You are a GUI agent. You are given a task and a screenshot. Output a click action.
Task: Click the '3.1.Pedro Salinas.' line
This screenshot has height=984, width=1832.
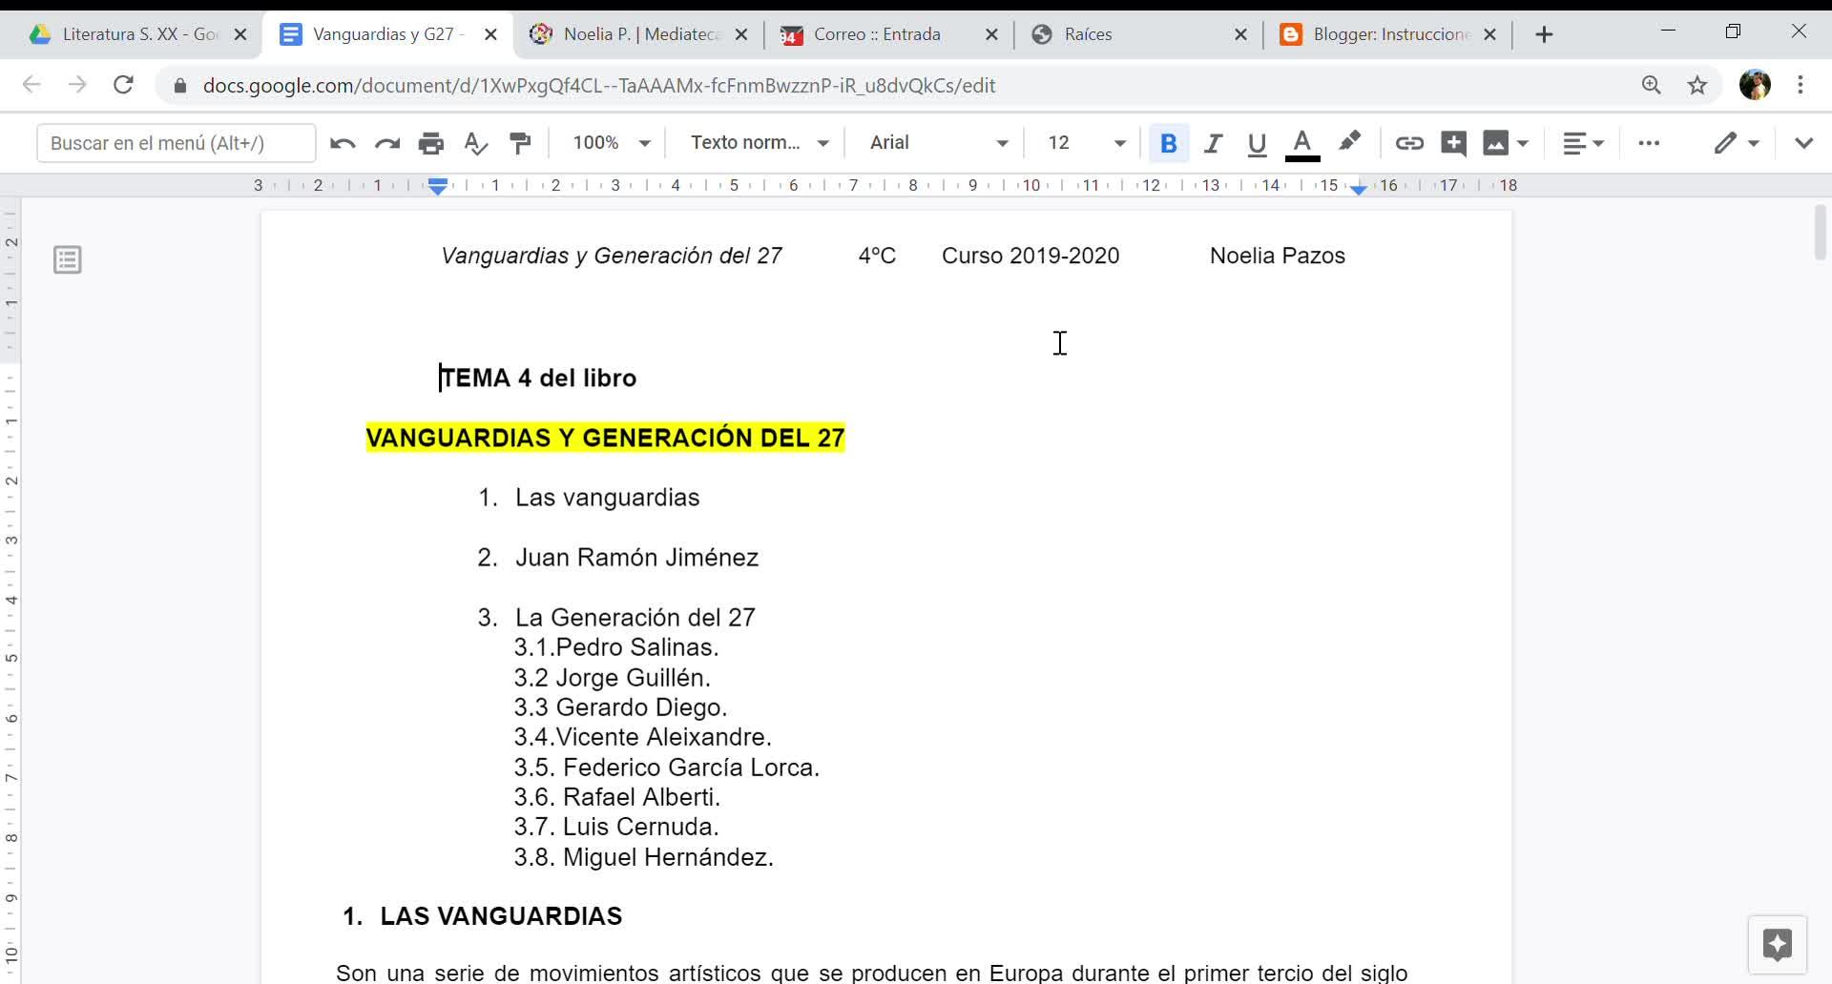click(x=616, y=647)
